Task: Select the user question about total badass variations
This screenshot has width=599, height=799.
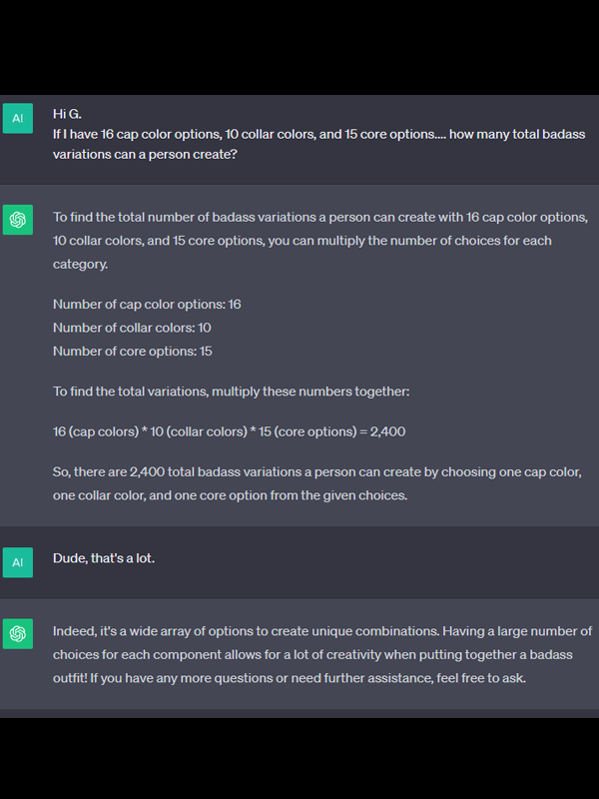Action: click(x=299, y=144)
